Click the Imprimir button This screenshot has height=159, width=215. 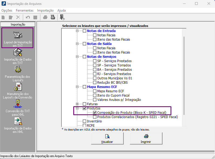pyautogui.click(x=146, y=139)
